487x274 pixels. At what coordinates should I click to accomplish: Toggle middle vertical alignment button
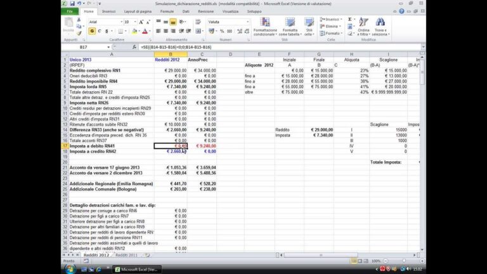click(166, 22)
